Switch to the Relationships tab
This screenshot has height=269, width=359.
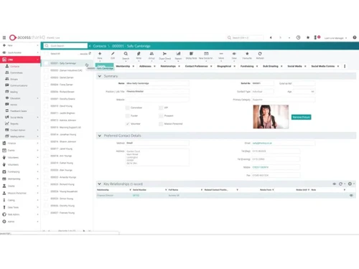(x=168, y=66)
